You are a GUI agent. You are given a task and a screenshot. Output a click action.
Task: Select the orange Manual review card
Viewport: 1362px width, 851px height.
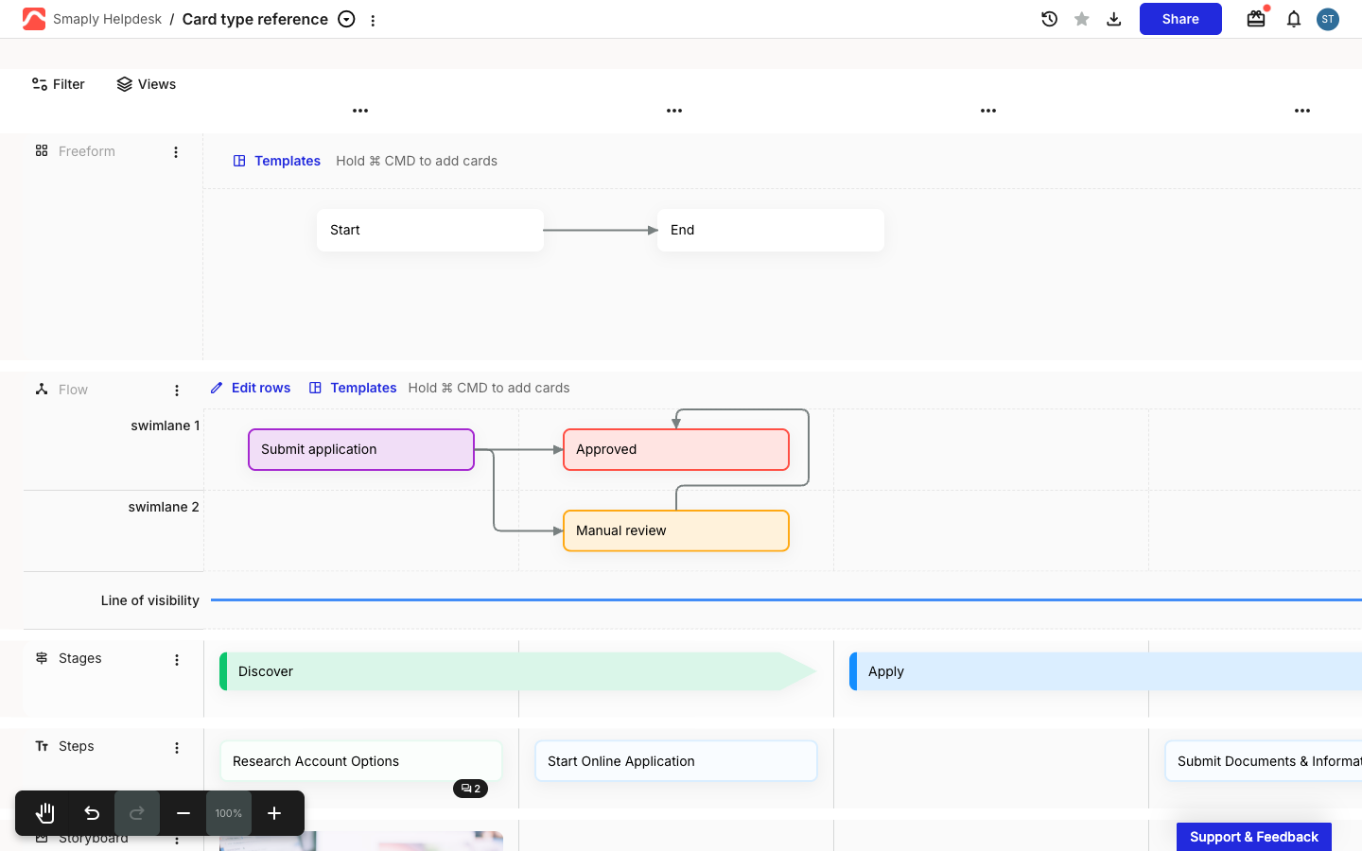tap(676, 530)
